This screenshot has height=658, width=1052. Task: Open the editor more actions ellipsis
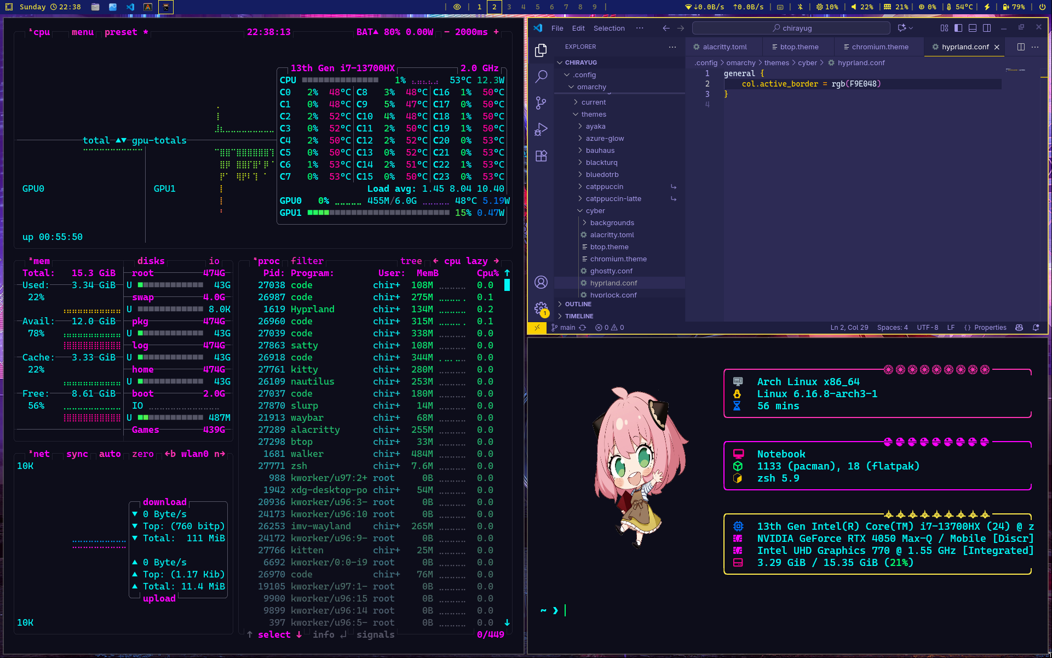tap(1035, 47)
